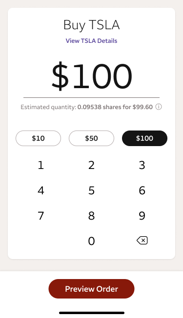This screenshot has width=183, height=318.
Task: Tap the number 4 key
Action: coord(41,190)
